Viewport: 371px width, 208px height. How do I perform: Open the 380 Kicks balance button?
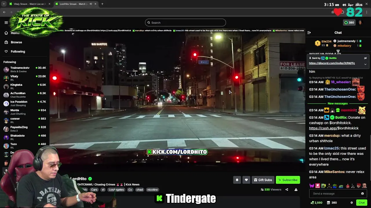349,23
